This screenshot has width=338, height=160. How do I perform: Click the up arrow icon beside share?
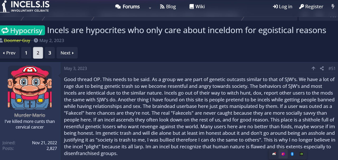click(313, 68)
